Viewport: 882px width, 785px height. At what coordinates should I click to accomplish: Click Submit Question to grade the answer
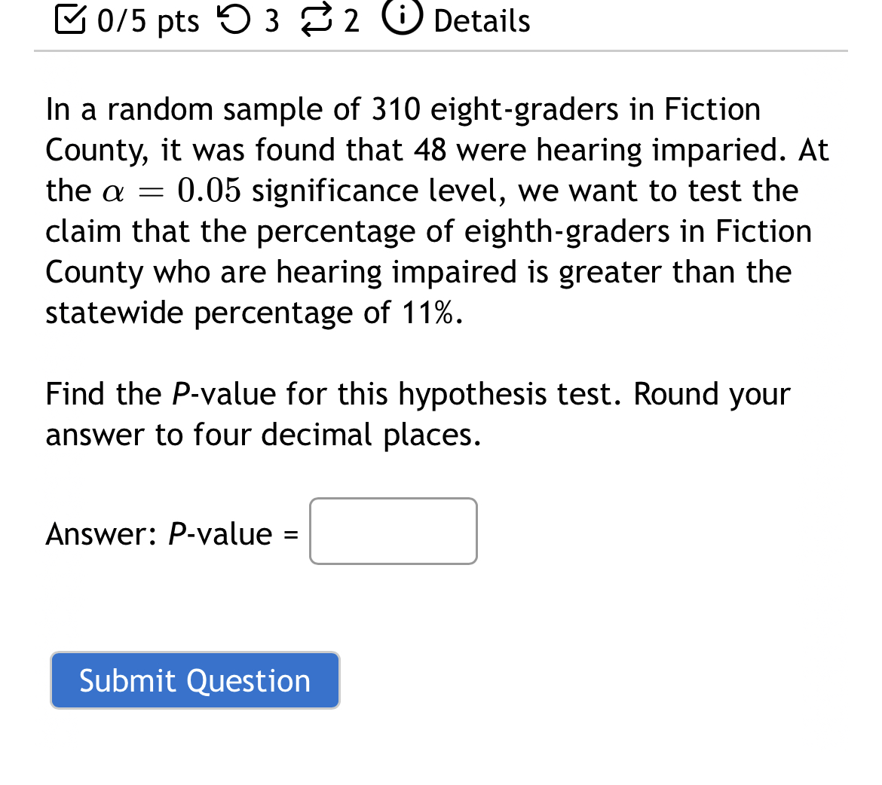point(195,680)
